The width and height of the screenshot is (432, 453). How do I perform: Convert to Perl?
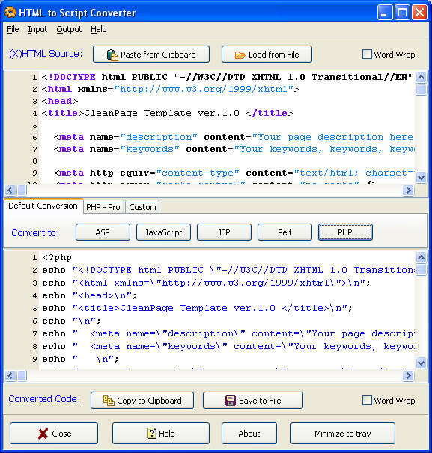[285, 232]
